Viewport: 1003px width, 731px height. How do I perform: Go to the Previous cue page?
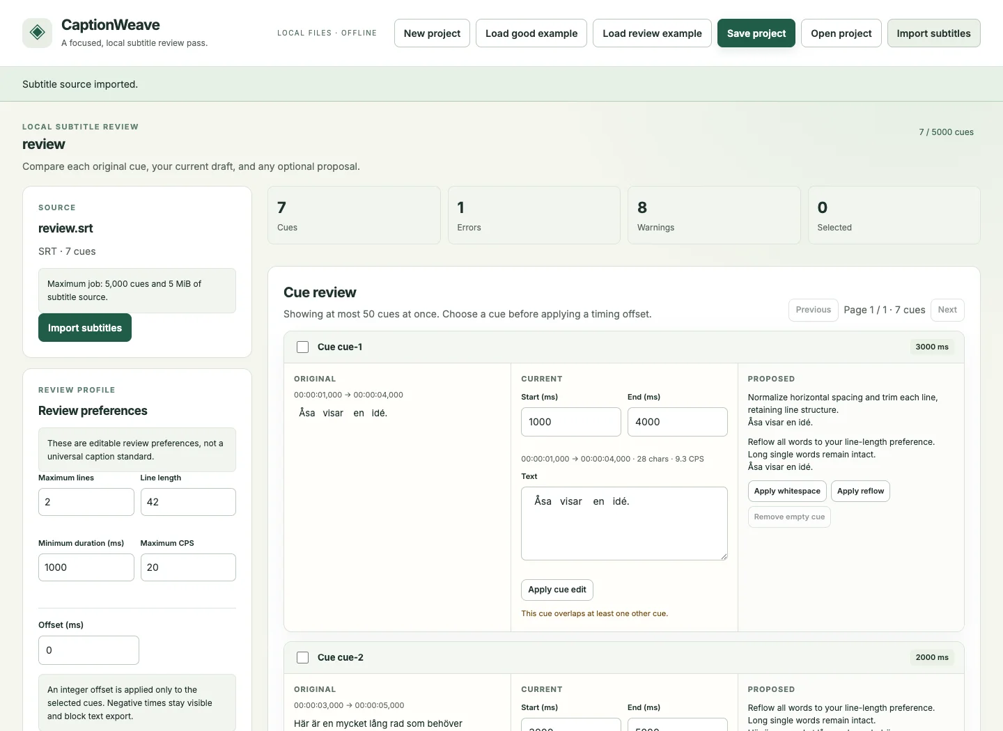pyautogui.click(x=814, y=310)
